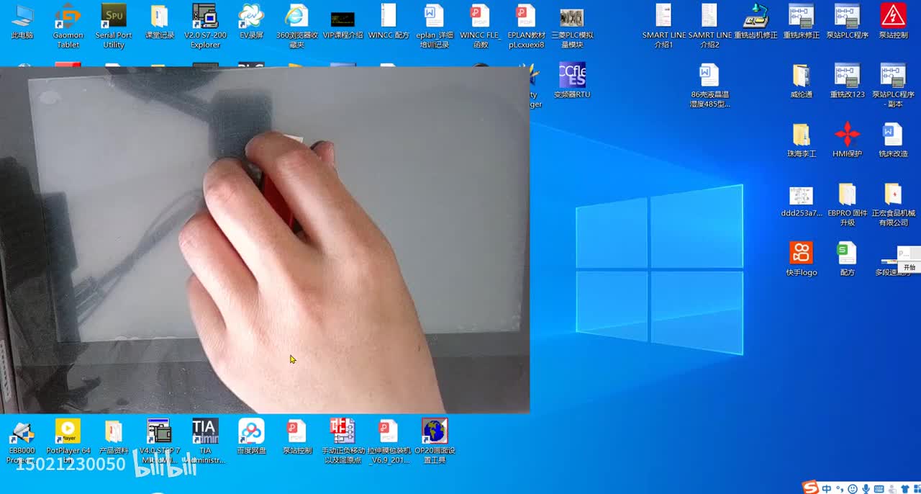Open the 配方 spreadsheet file
Viewport: 921px width, 494px height.
click(x=847, y=259)
